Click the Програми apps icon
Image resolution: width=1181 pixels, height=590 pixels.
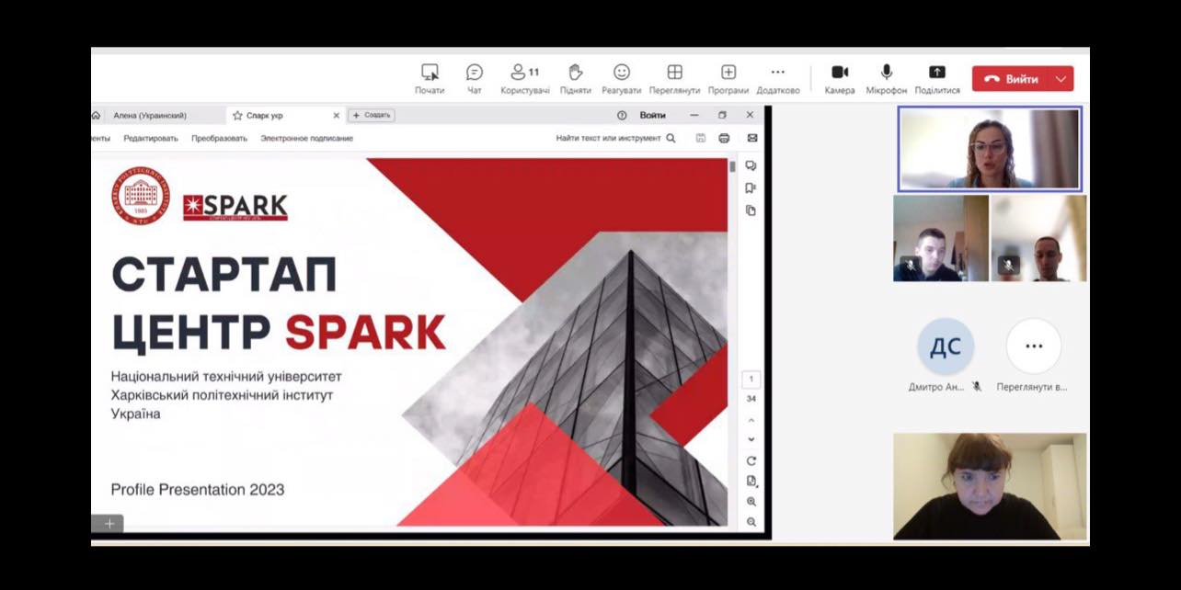pos(728,73)
